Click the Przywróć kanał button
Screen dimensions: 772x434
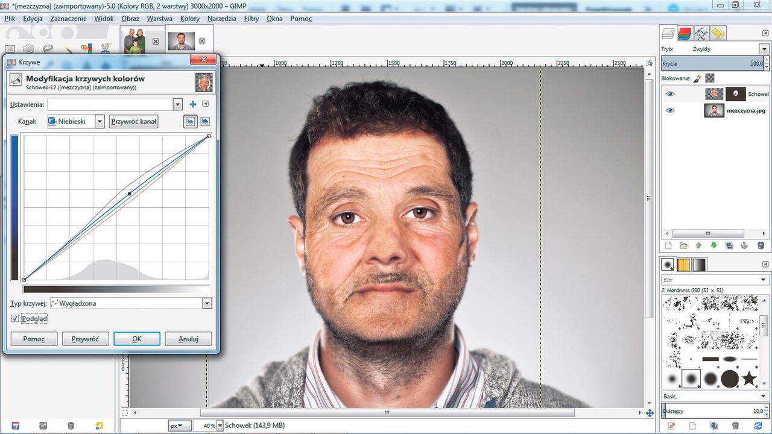(134, 121)
